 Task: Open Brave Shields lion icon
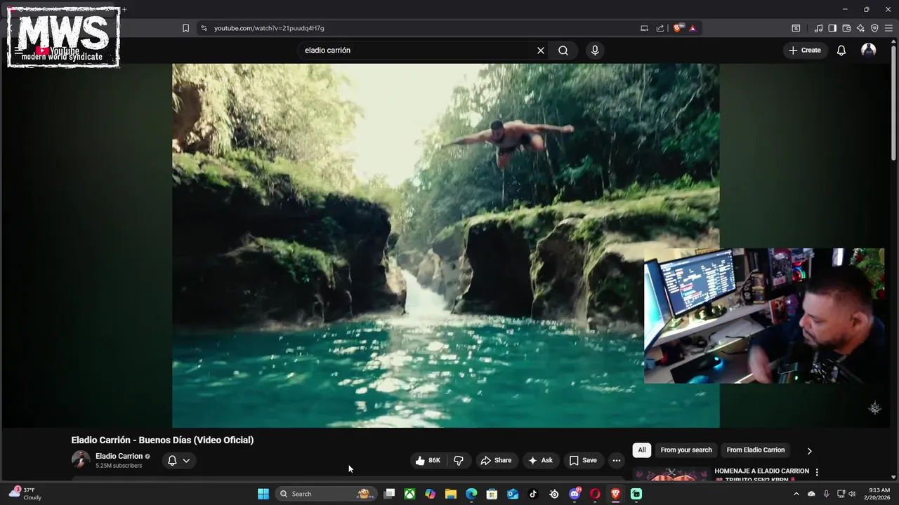678,28
